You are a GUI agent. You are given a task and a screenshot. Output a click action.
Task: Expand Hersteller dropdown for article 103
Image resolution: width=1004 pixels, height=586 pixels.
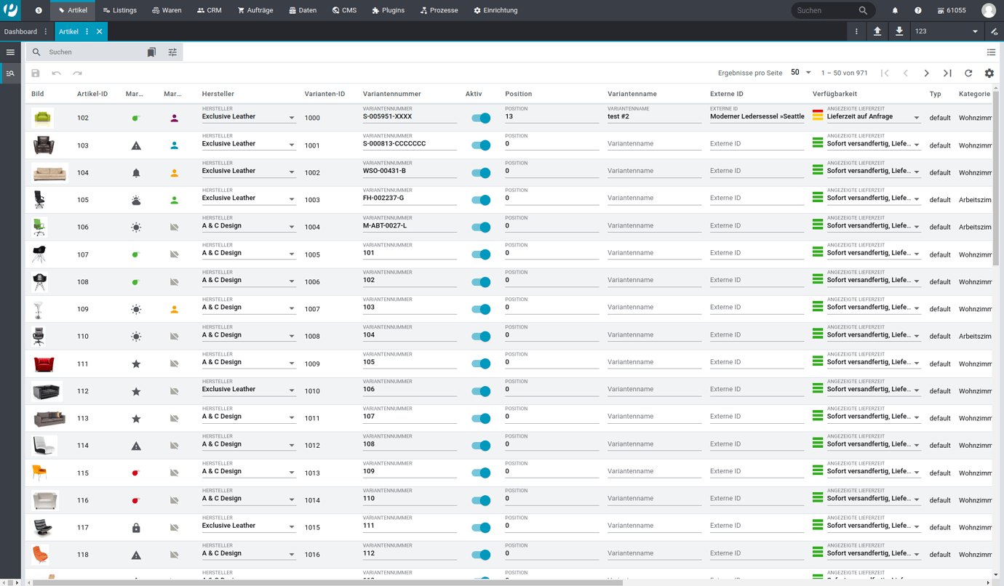[291, 145]
